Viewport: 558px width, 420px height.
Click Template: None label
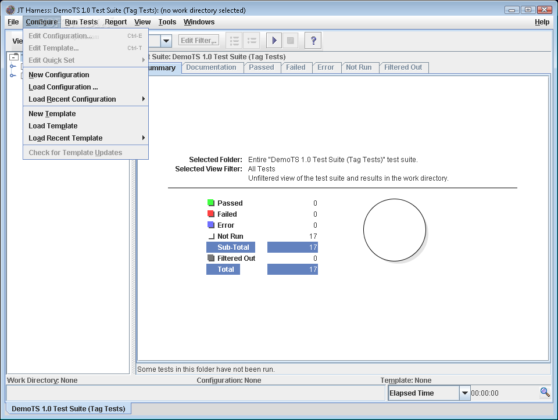(406, 380)
